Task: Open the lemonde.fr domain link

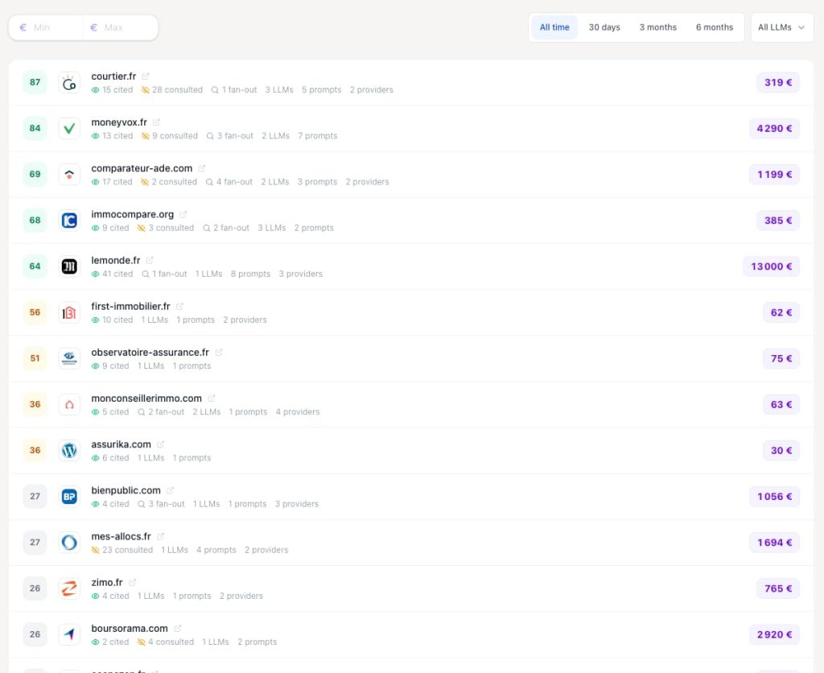Action: click(x=116, y=260)
